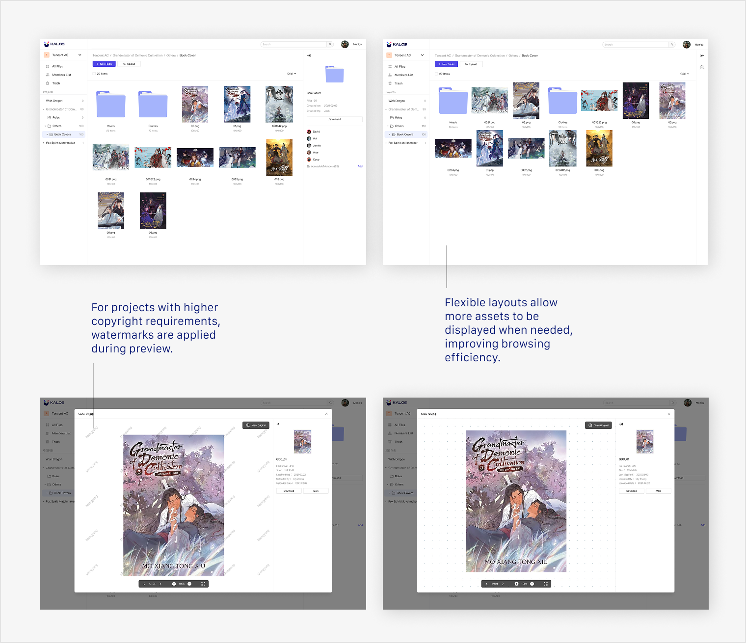Click search magnifier in screen with details panel
This screenshot has width=746, height=643.
click(330, 44)
